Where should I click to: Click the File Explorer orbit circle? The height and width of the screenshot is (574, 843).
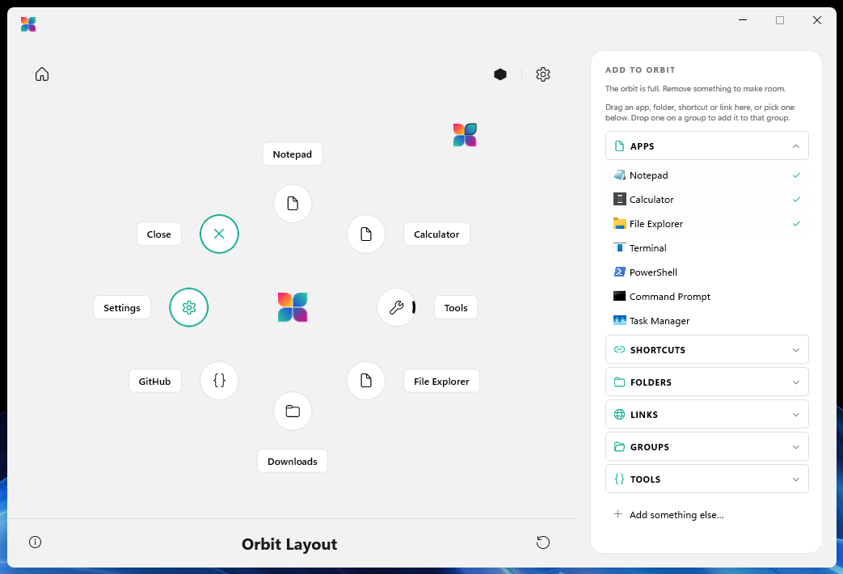[366, 381]
